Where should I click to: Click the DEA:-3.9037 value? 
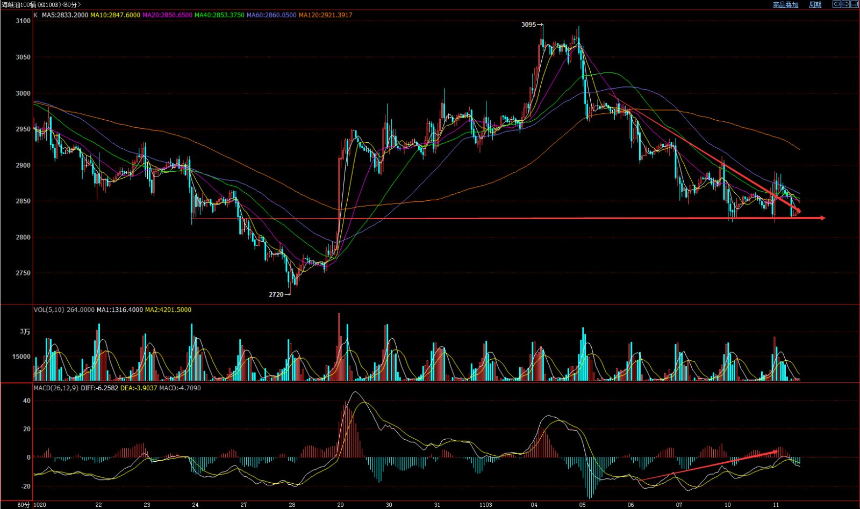pyautogui.click(x=139, y=388)
